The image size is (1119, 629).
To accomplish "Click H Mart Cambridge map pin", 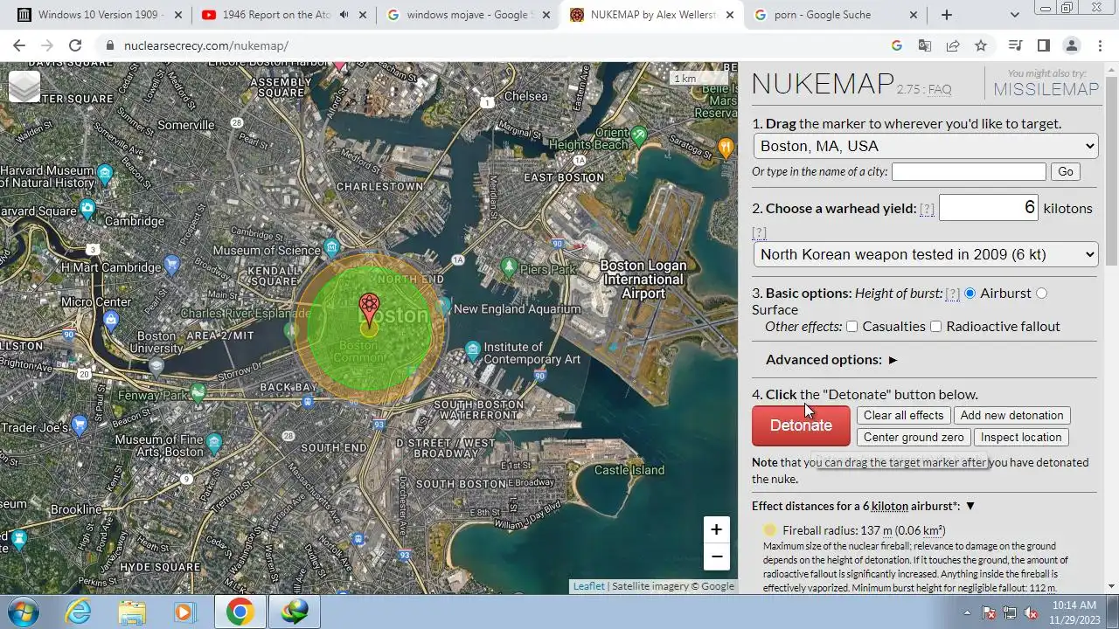I will pos(172,263).
